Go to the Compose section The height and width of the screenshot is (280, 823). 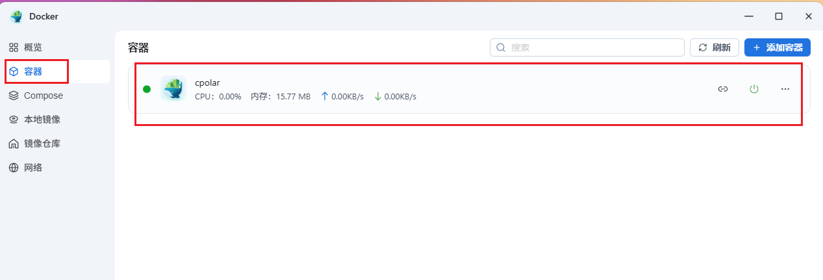[x=43, y=95]
